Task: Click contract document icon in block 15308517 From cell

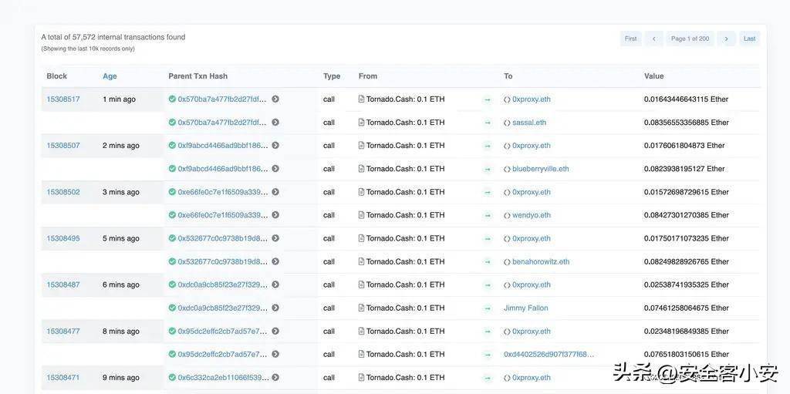Action: pyautogui.click(x=362, y=99)
